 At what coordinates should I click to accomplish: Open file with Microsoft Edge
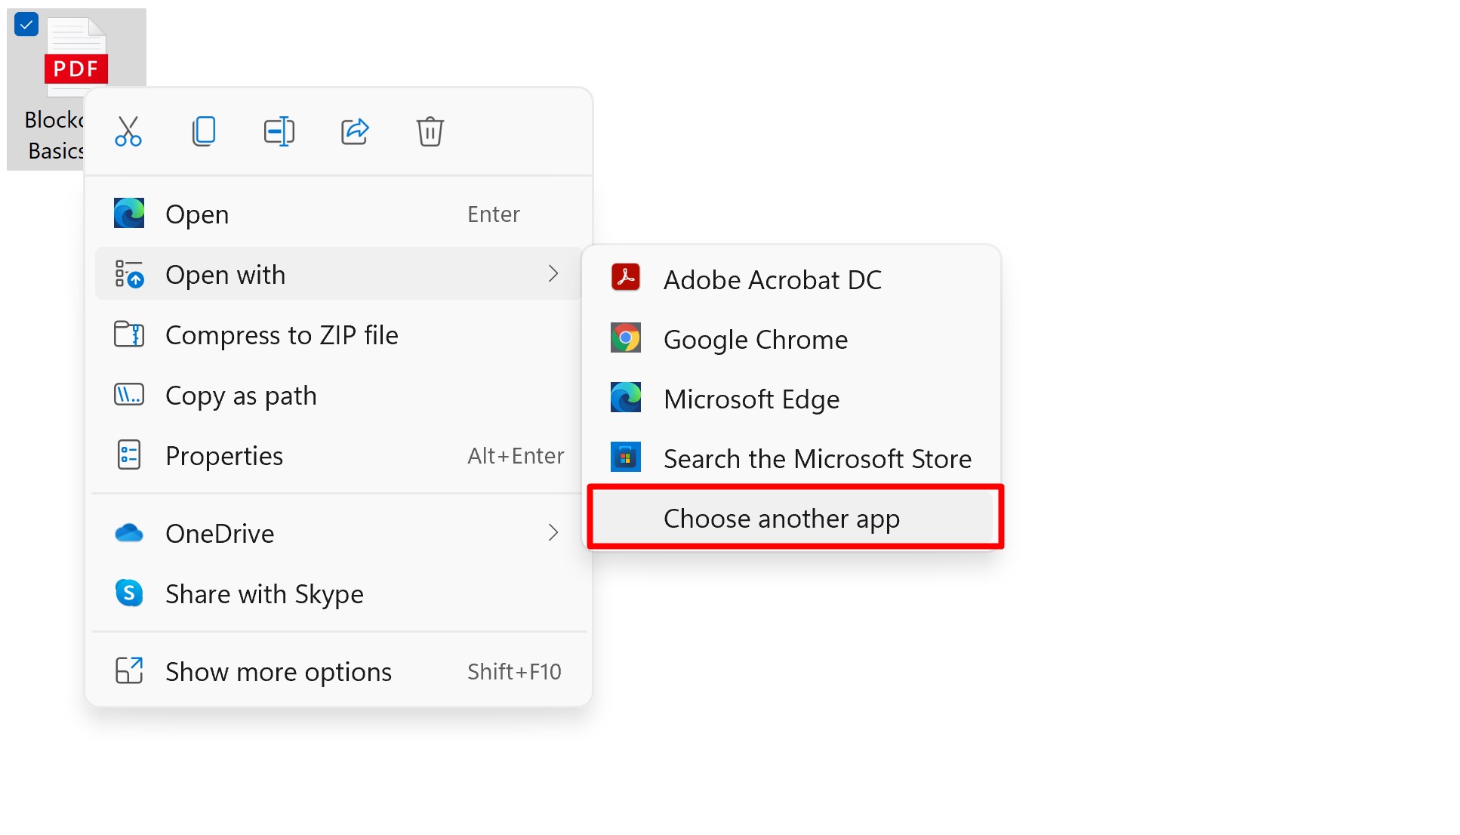pyautogui.click(x=751, y=399)
